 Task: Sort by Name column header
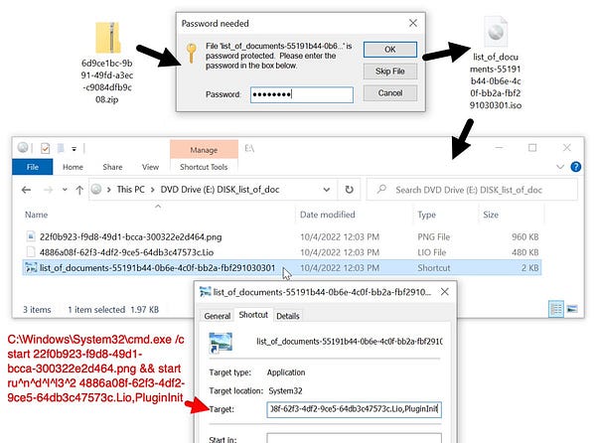click(37, 215)
